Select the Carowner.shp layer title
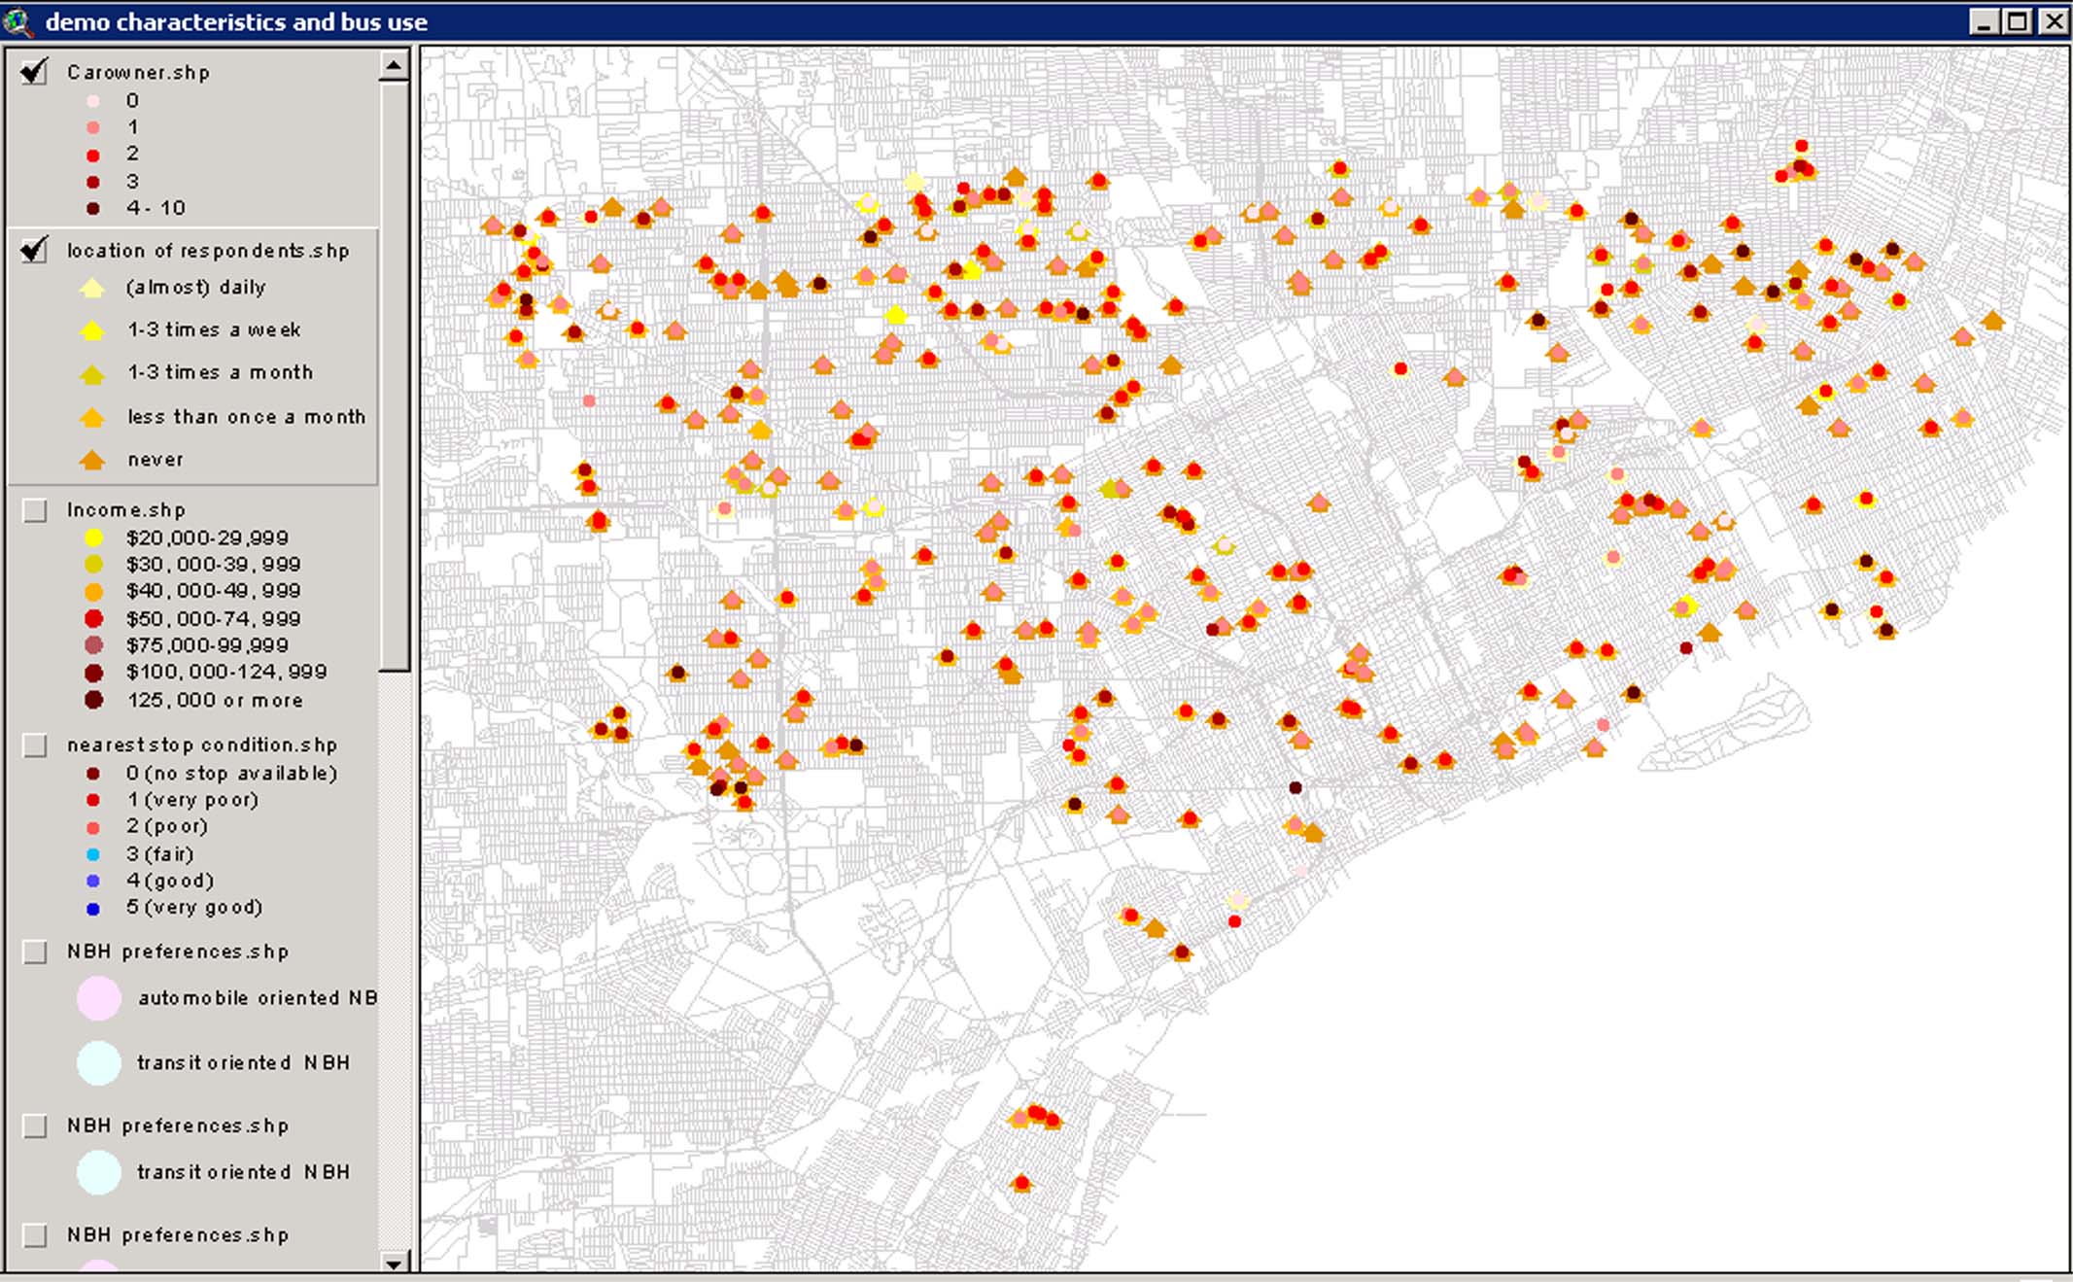2073x1282 pixels. pyautogui.click(x=138, y=73)
